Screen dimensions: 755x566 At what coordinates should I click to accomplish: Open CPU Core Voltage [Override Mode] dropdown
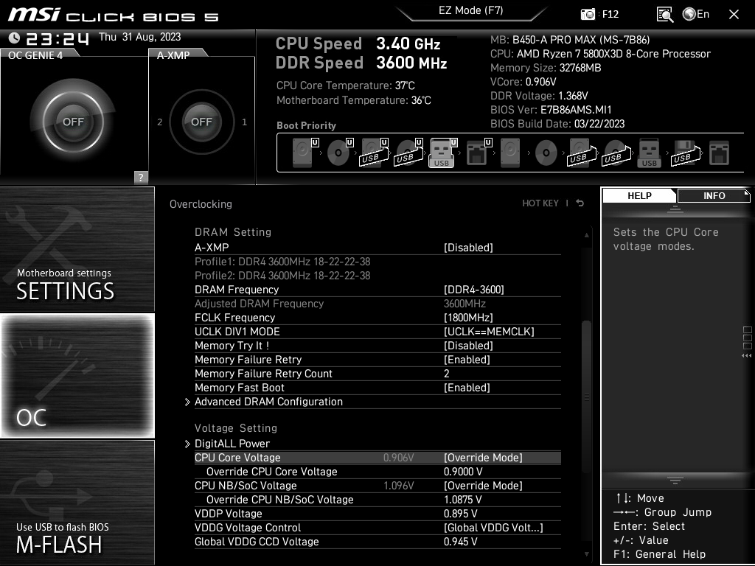[483, 458]
